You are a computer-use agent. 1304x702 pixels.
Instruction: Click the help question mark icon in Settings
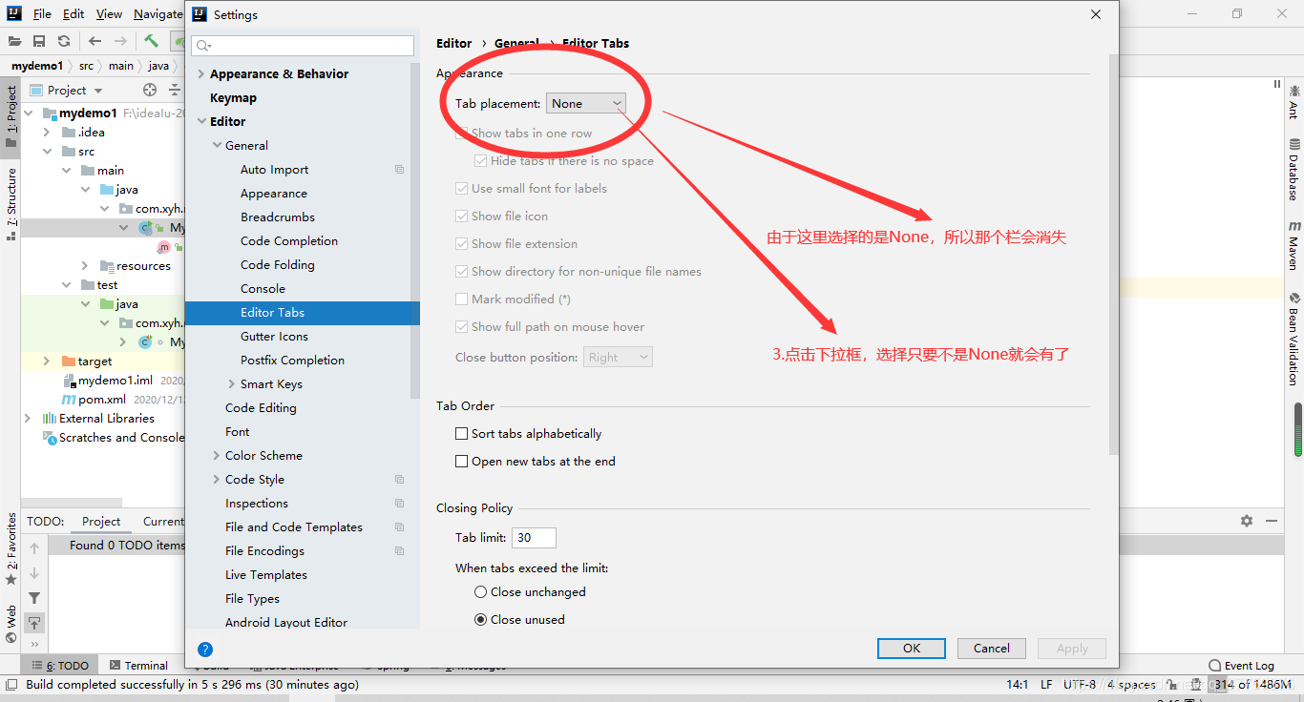pos(205,649)
